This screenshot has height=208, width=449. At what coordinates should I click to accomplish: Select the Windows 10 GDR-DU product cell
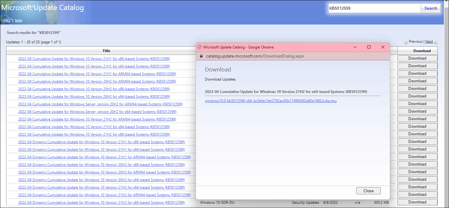point(217,203)
